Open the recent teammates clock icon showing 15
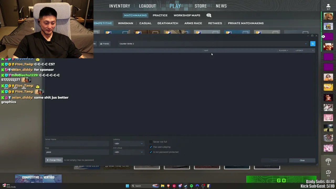 [x=328, y=174]
